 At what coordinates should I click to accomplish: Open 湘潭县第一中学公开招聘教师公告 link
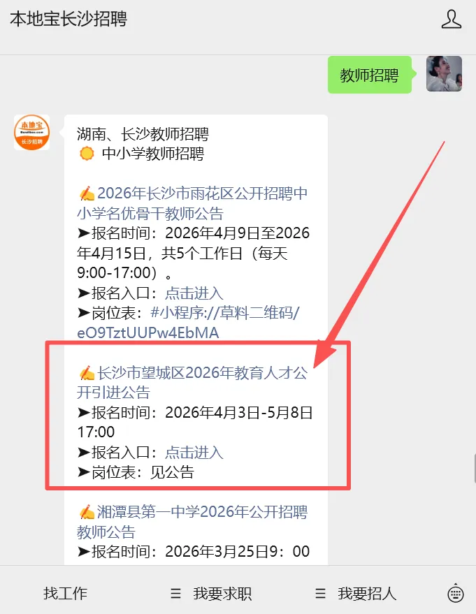click(x=192, y=522)
